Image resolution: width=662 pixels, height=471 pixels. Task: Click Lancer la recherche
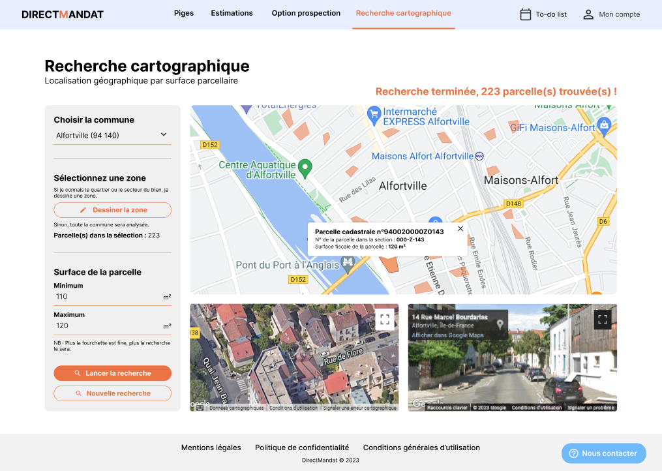112,373
